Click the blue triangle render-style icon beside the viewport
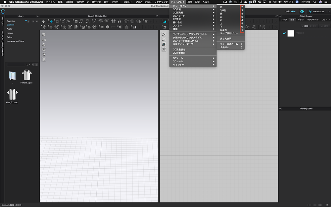The height and width of the screenshot is (207, 331). coord(165,22)
